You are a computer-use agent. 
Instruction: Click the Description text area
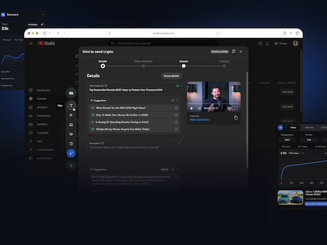[134, 152]
